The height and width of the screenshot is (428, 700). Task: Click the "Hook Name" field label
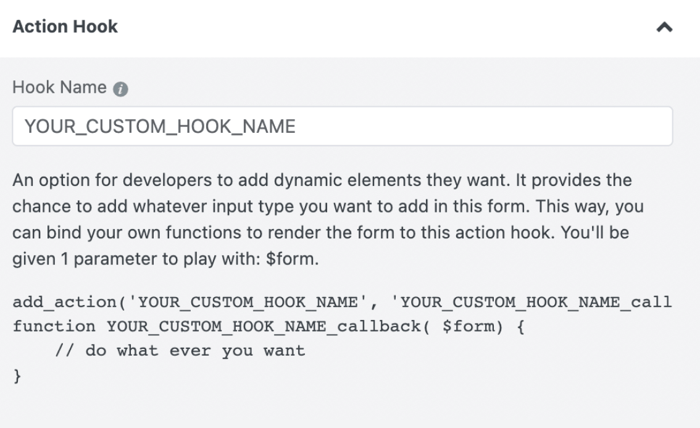click(59, 88)
